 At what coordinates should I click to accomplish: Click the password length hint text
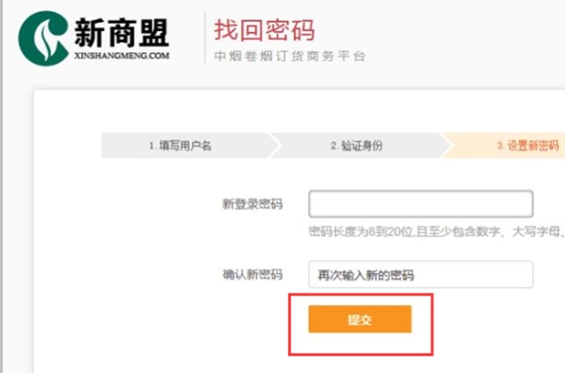tap(437, 232)
